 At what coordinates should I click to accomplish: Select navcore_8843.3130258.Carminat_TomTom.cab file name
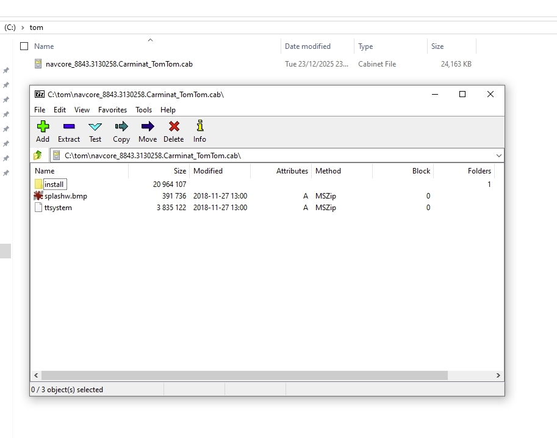coord(119,64)
